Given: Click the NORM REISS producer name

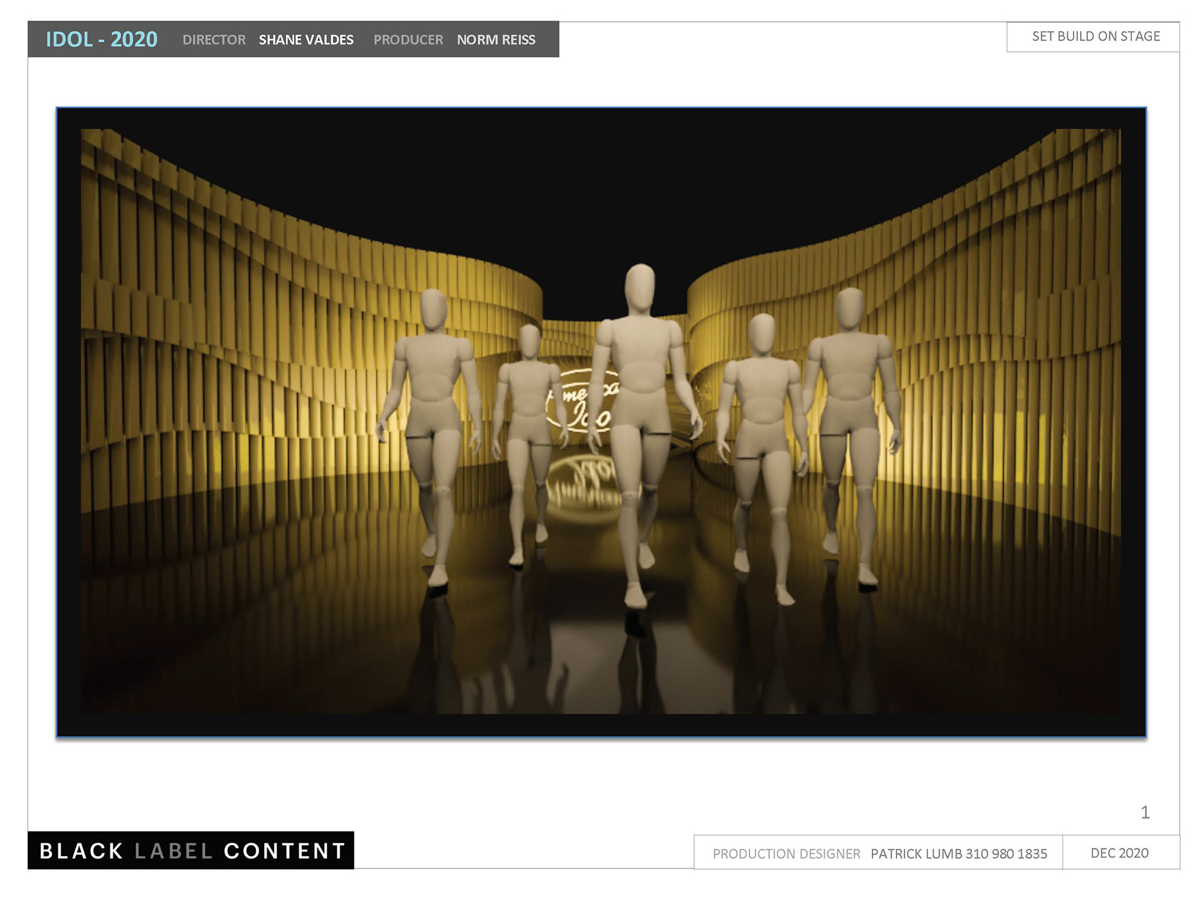Looking at the screenshot, I should click(496, 40).
